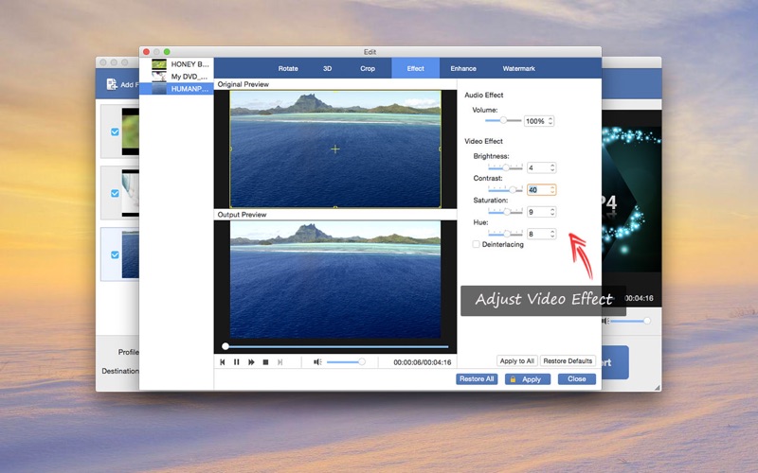Image resolution: width=758 pixels, height=473 pixels.
Task: Mute audio using the preview speaker icon
Action: point(318,362)
